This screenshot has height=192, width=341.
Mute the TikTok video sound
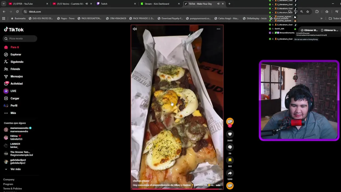click(135, 29)
